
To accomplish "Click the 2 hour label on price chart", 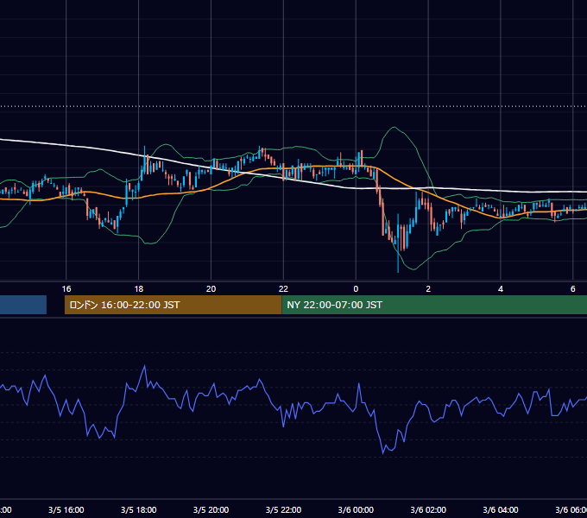I will [x=428, y=289].
